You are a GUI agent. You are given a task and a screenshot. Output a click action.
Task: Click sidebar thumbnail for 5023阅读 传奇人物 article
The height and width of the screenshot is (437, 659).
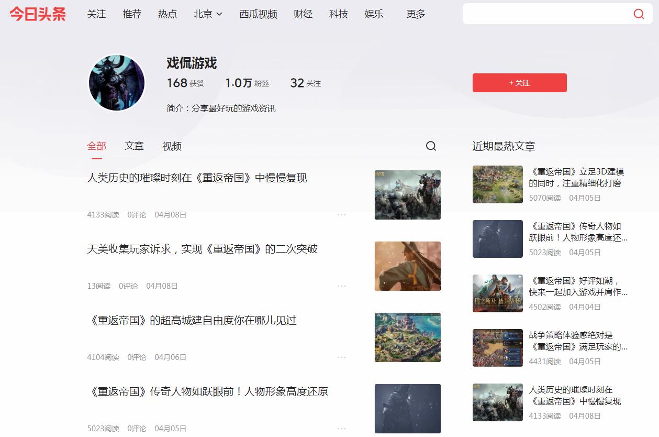(x=498, y=239)
